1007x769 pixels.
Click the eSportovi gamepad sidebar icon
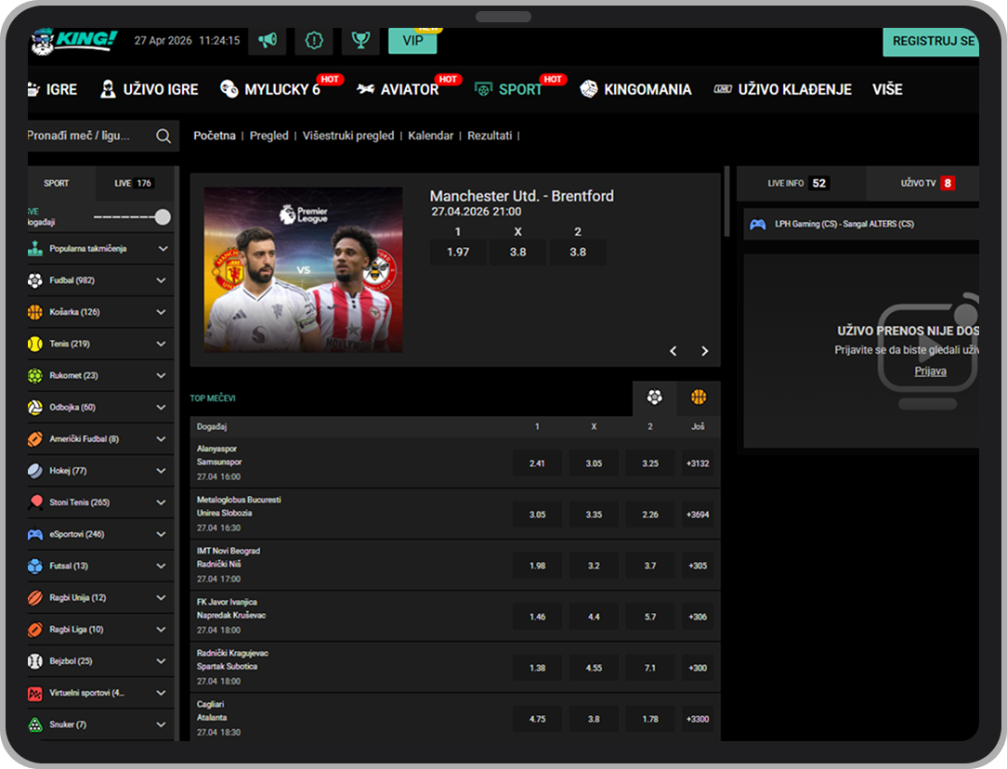point(35,534)
